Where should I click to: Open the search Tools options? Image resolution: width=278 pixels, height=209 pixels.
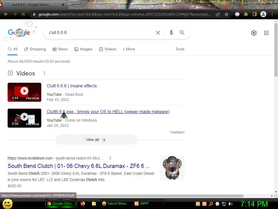point(180,49)
